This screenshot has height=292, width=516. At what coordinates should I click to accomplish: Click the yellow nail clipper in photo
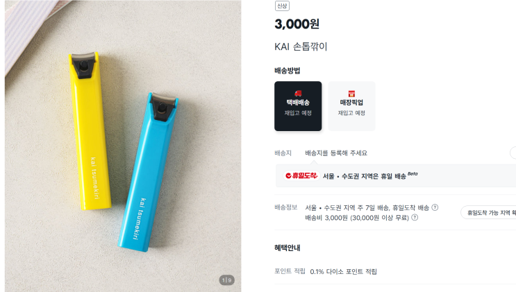tap(89, 131)
